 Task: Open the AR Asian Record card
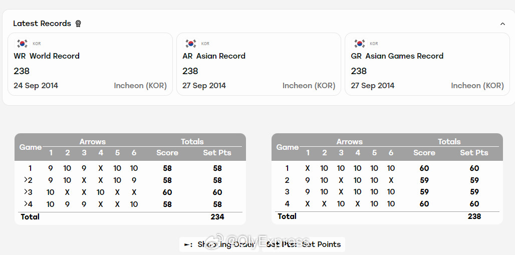pyautogui.click(x=259, y=64)
